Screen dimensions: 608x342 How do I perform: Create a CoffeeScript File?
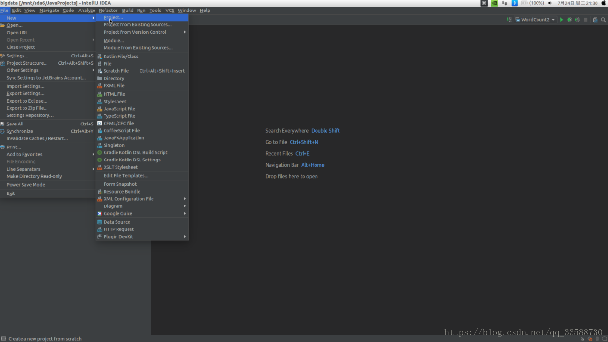tap(142, 130)
